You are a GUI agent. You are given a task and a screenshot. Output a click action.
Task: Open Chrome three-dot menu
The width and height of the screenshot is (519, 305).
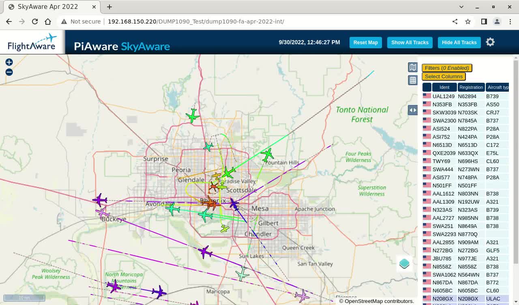point(510,21)
